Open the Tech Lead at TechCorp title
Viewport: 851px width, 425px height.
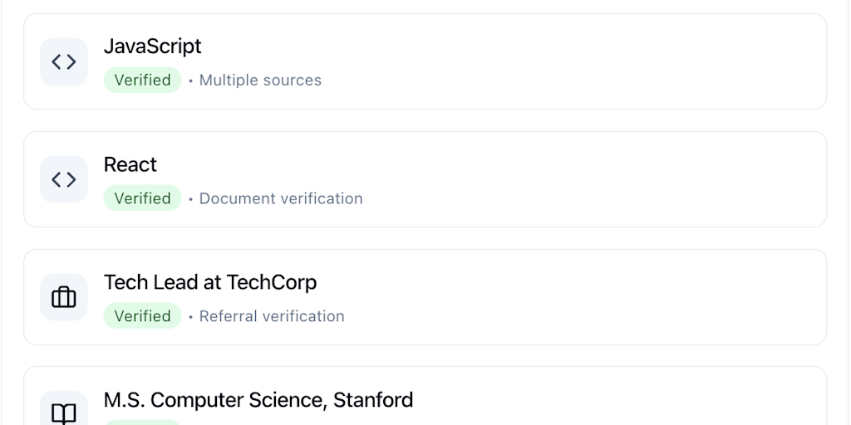pos(210,282)
